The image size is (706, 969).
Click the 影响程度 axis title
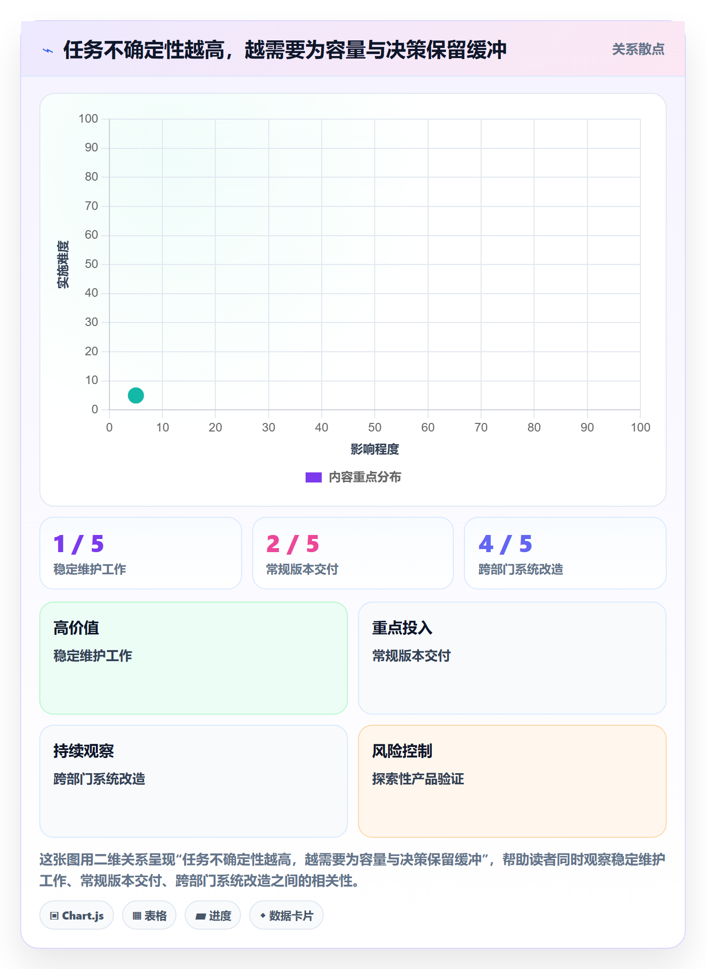[x=375, y=449]
